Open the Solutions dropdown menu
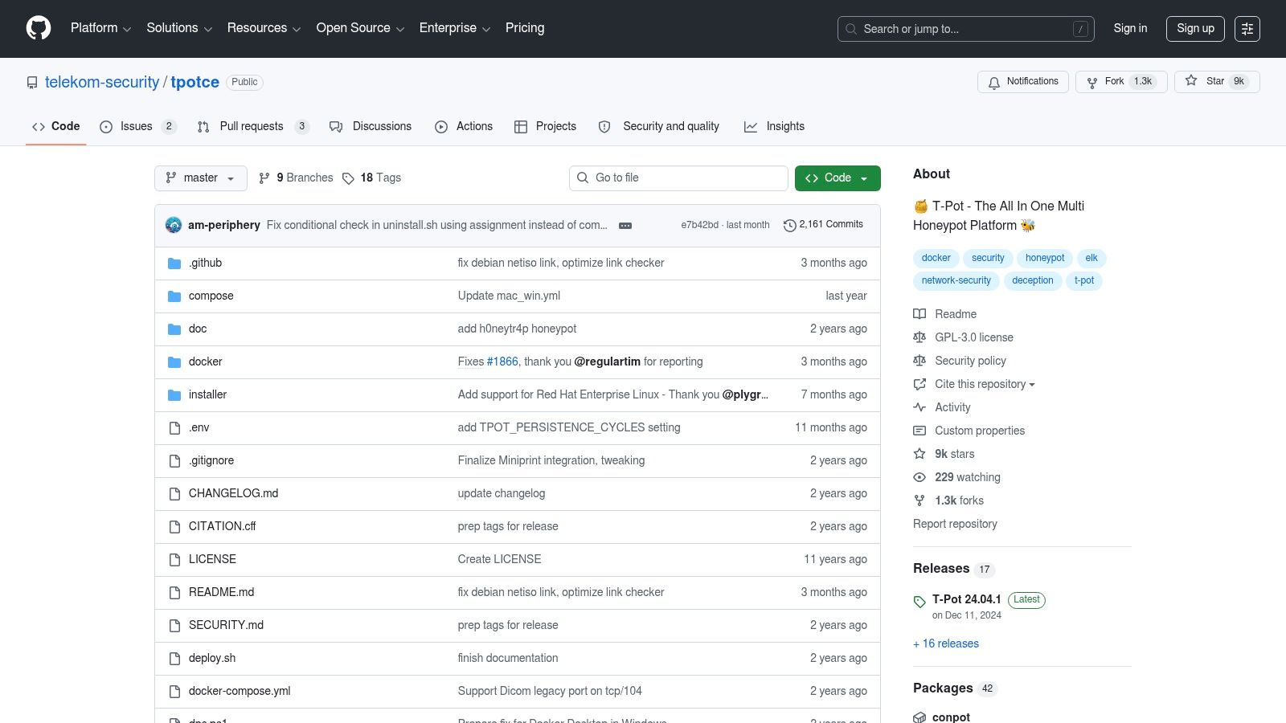This screenshot has width=1286, height=723. (x=179, y=28)
